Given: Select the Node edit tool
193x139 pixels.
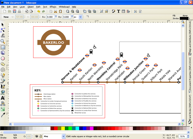Looking at the screenshot, I should (3, 30).
